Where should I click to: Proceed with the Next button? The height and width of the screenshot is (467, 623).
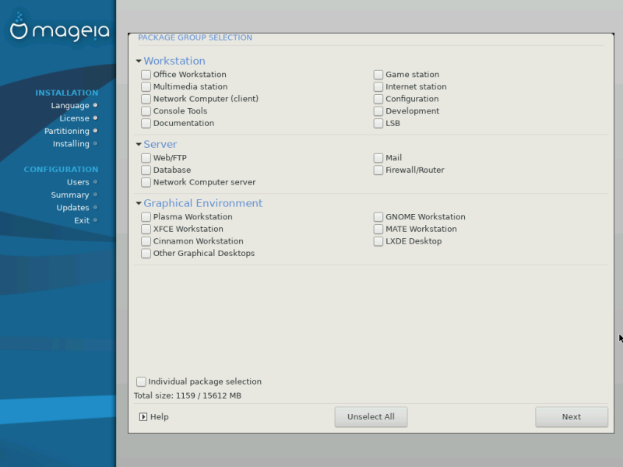coord(572,417)
